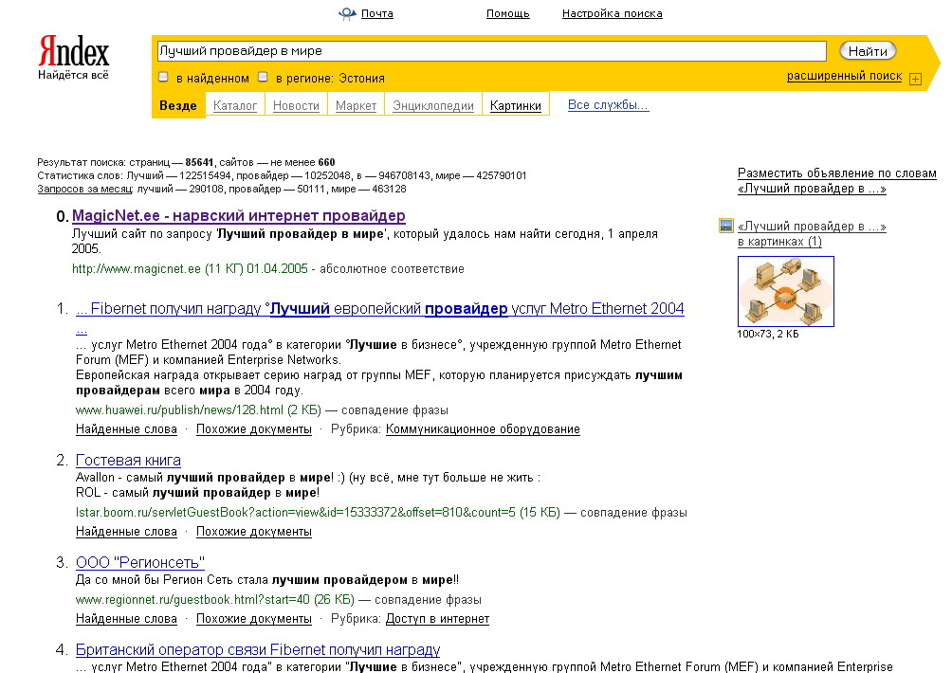The height and width of the screenshot is (673, 952).
Task: Open the ООО "Регионсеть" result
Action: 140,562
